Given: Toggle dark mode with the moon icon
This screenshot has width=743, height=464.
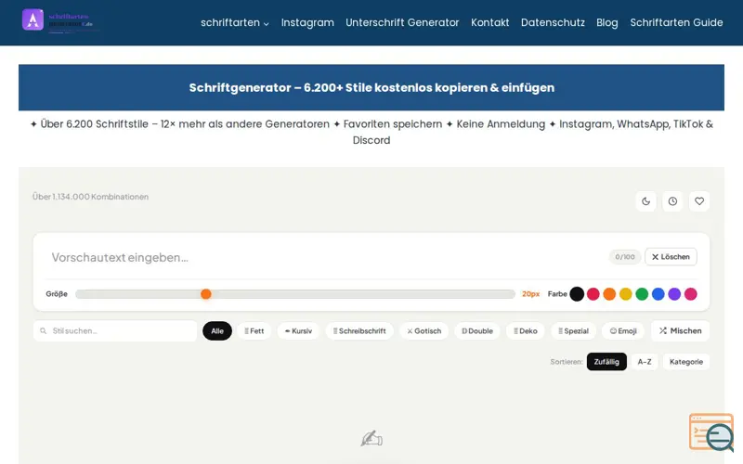Looking at the screenshot, I should point(645,201).
